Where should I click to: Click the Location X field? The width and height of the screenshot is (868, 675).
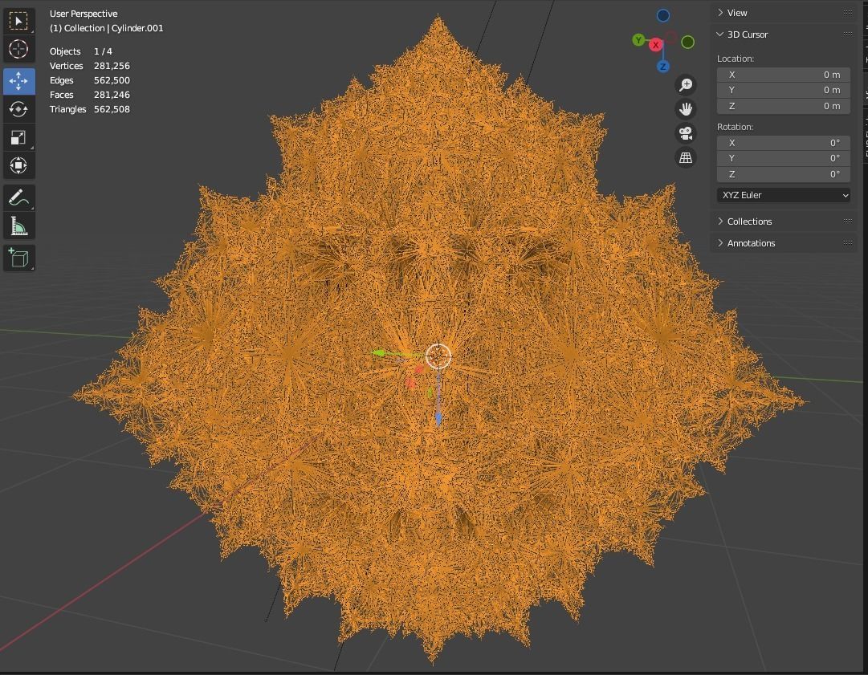click(x=784, y=75)
